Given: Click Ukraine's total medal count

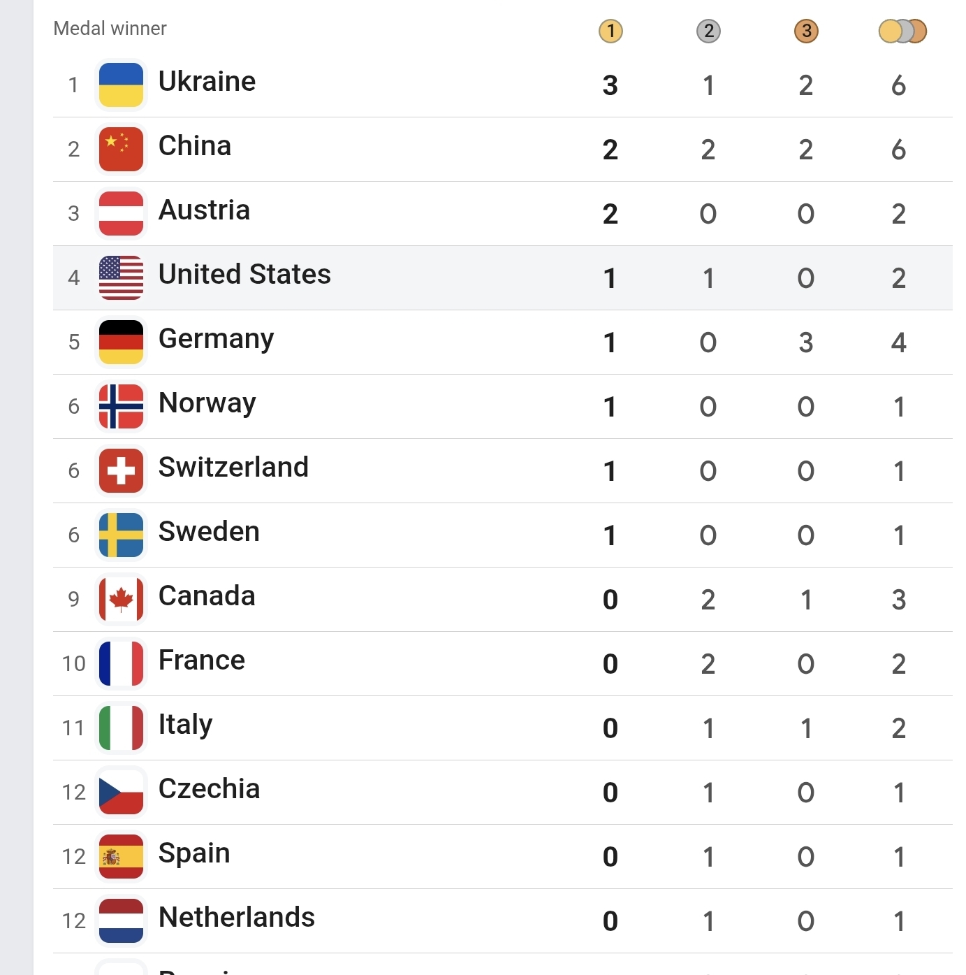Looking at the screenshot, I should pyautogui.click(x=899, y=85).
